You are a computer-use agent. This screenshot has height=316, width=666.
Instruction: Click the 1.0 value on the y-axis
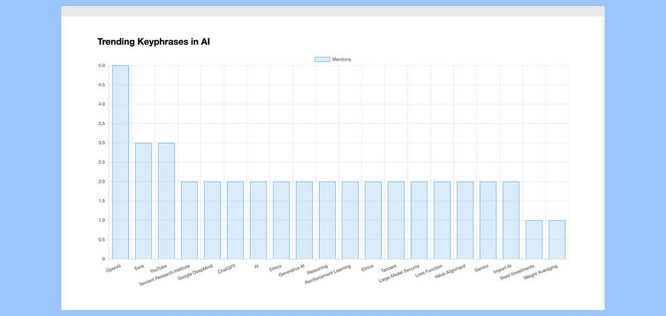click(x=101, y=221)
